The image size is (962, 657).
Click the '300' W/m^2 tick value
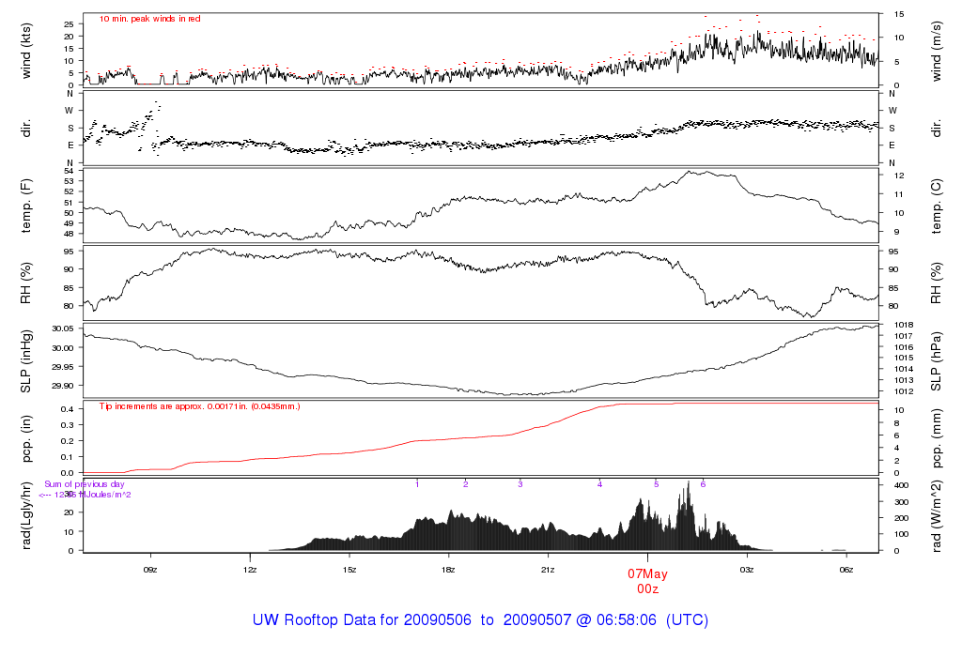pos(901,502)
